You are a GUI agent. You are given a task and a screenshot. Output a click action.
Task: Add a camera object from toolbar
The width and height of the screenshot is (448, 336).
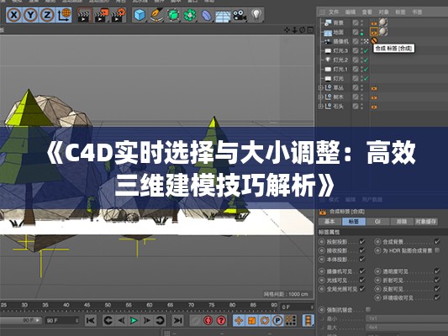pyautogui.click(x=240, y=15)
